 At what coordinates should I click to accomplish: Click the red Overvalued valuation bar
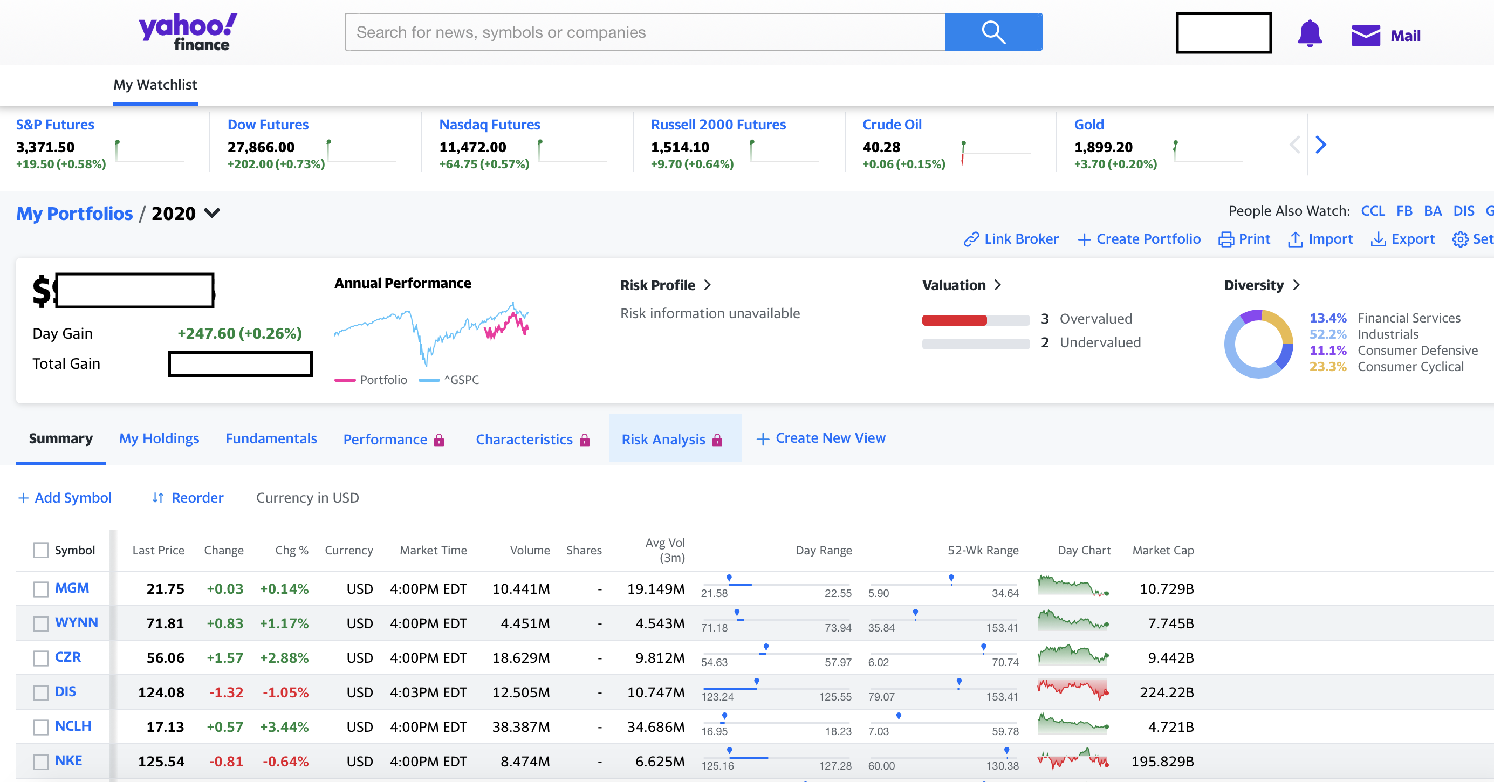(x=954, y=320)
